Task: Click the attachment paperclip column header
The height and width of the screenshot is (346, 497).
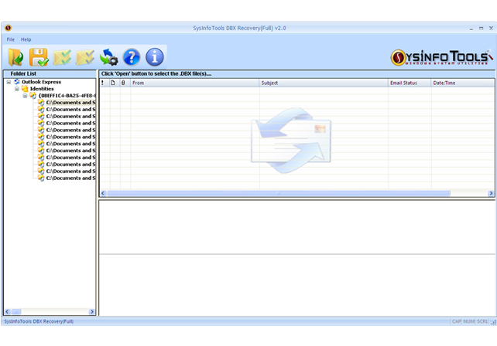Action: pyautogui.click(x=123, y=83)
